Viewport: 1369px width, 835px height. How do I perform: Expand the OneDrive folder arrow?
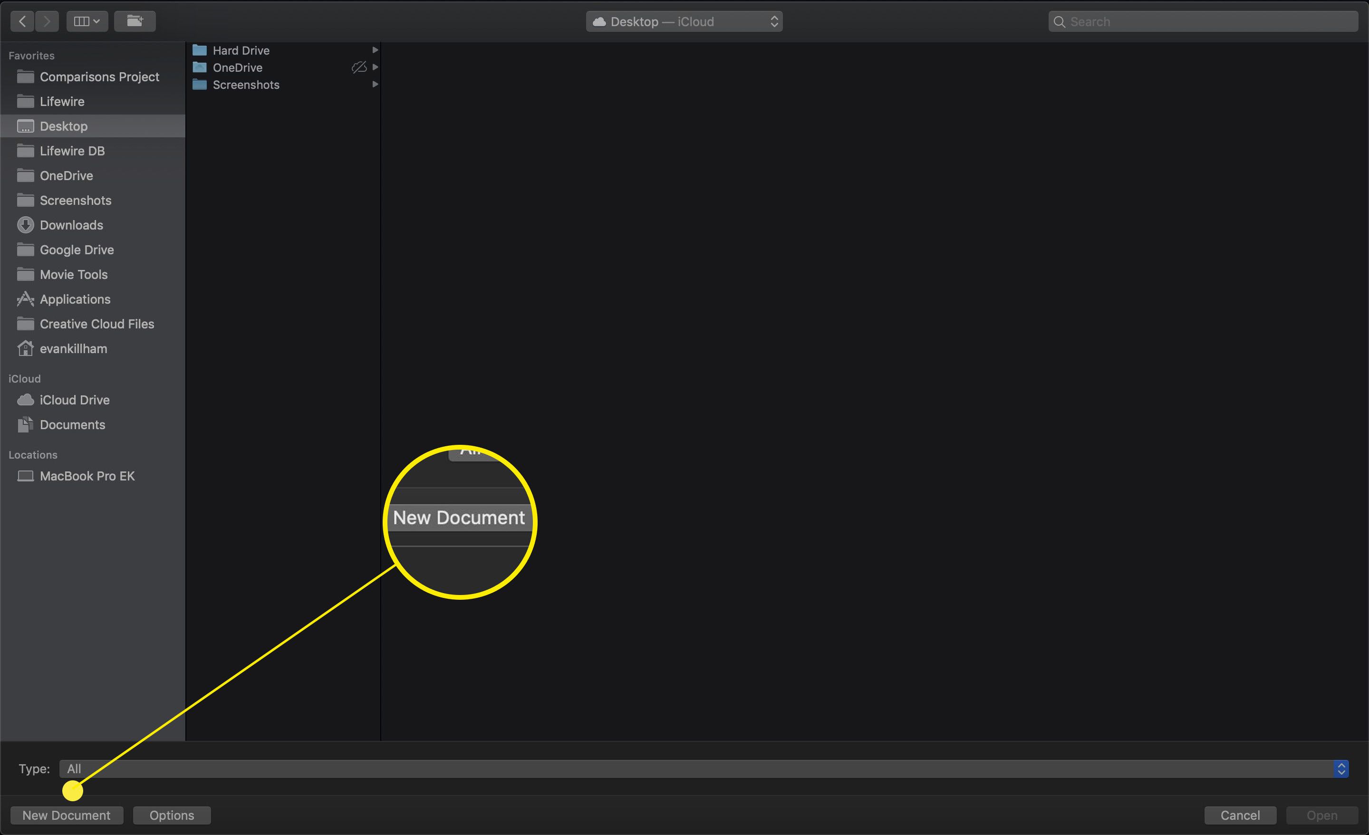click(375, 67)
